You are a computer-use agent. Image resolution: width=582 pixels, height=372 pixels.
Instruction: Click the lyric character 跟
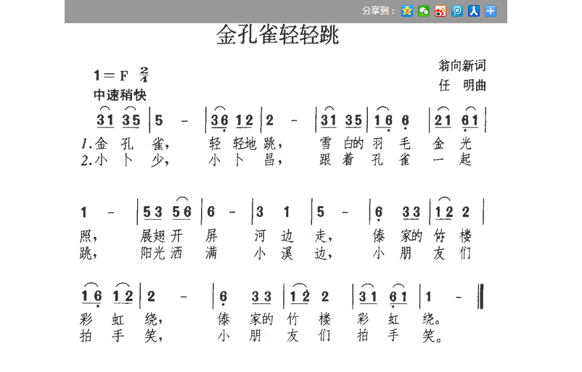coord(326,160)
